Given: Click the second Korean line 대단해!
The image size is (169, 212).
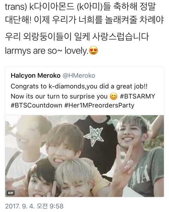Looking at the screenshot, I should pos(84,20).
